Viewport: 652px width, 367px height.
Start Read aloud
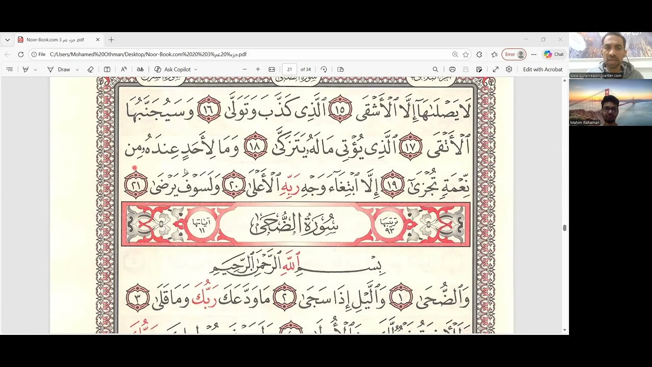tap(124, 69)
